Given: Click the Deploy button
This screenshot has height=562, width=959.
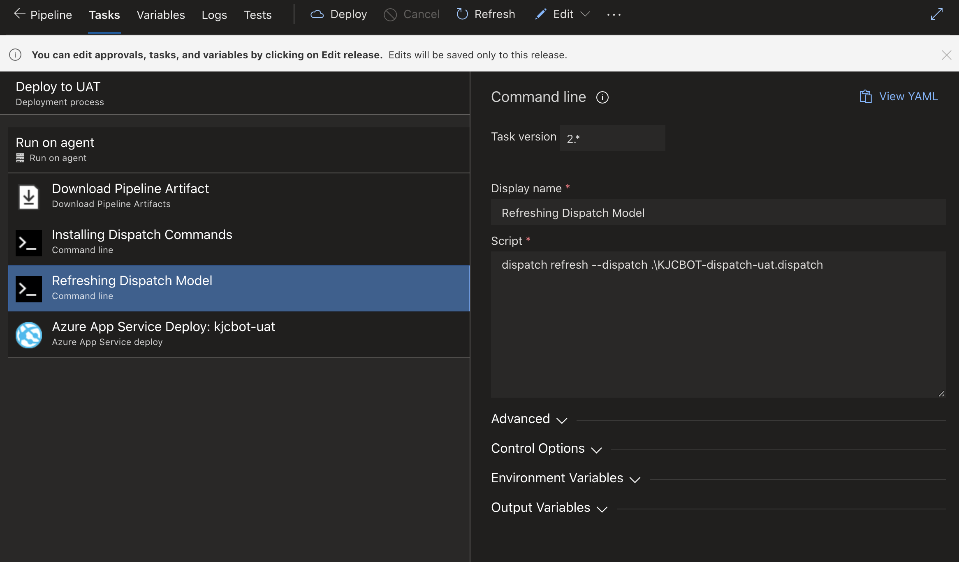Looking at the screenshot, I should pyautogui.click(x=338, y=14).
